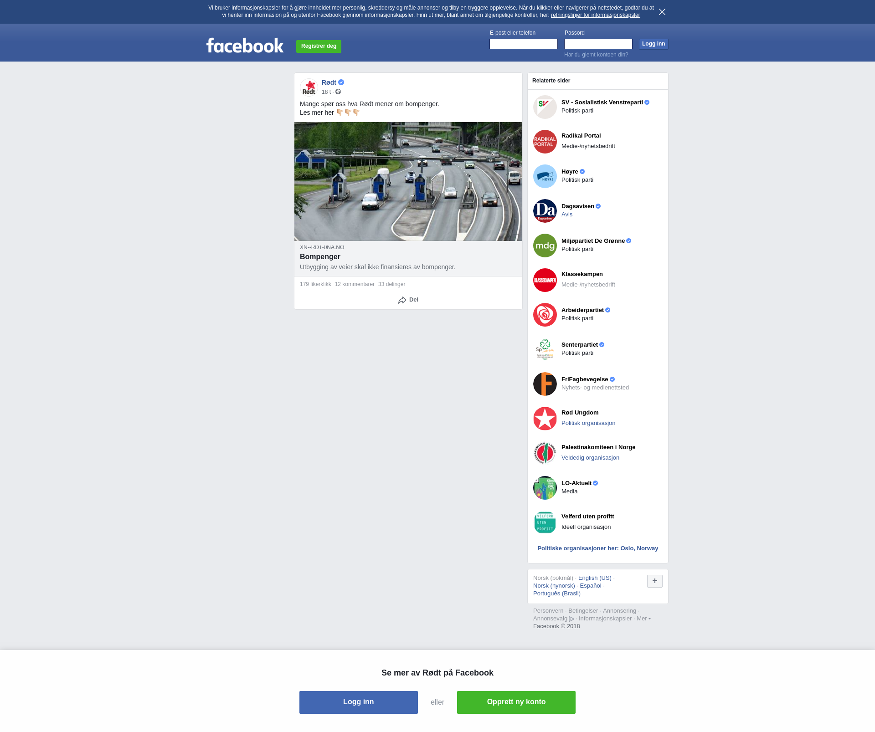Open Høyre party logo
Image resolution: width=875 pixels, height=732 pixels.
[545, 176]
